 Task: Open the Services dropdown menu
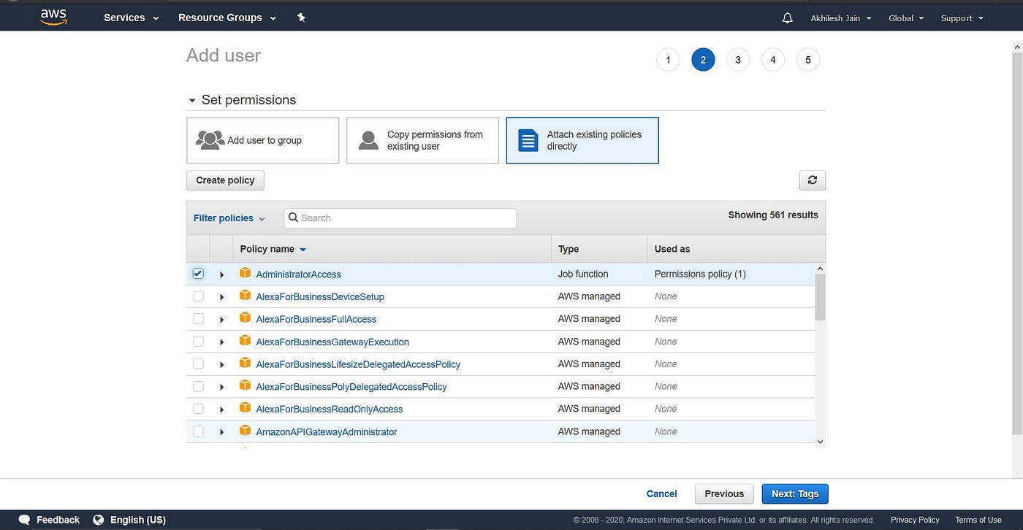(131, 18)
